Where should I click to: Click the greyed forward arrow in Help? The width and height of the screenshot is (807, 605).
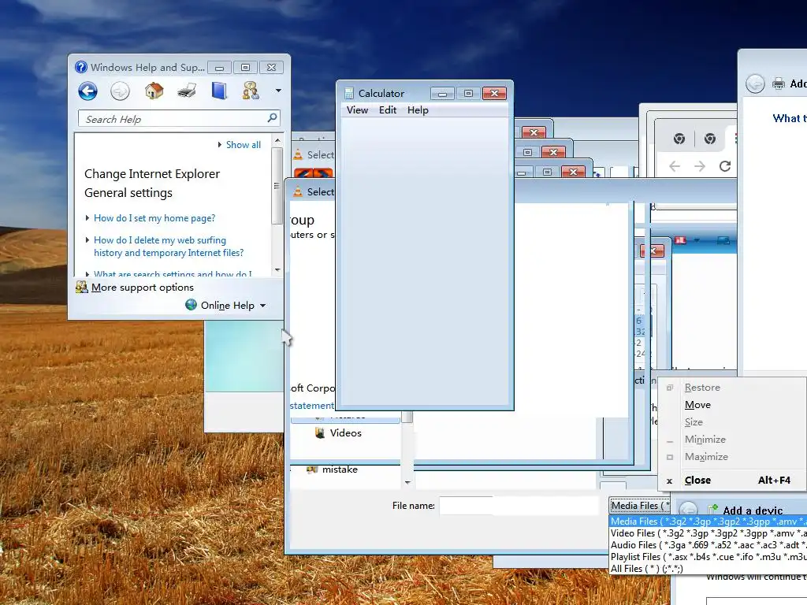120,91
